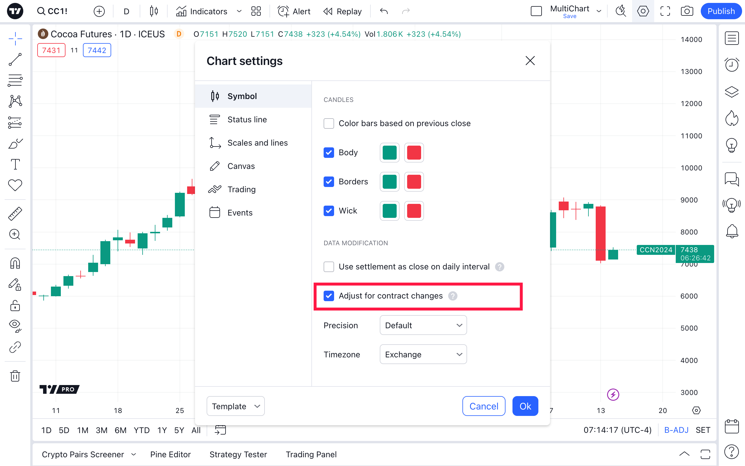Open the quick search lightning icon
Image resolution: width=745 pixels, height=466 pixels.
point(621,11)
